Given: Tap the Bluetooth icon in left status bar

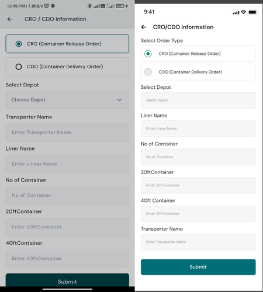Looking at the screenshot, I should [x=89, y=6].
